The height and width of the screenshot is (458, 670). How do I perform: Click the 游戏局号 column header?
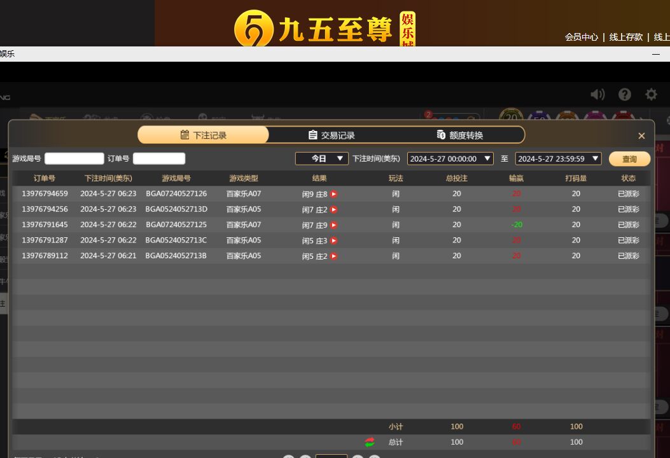[x=176, y=178]
